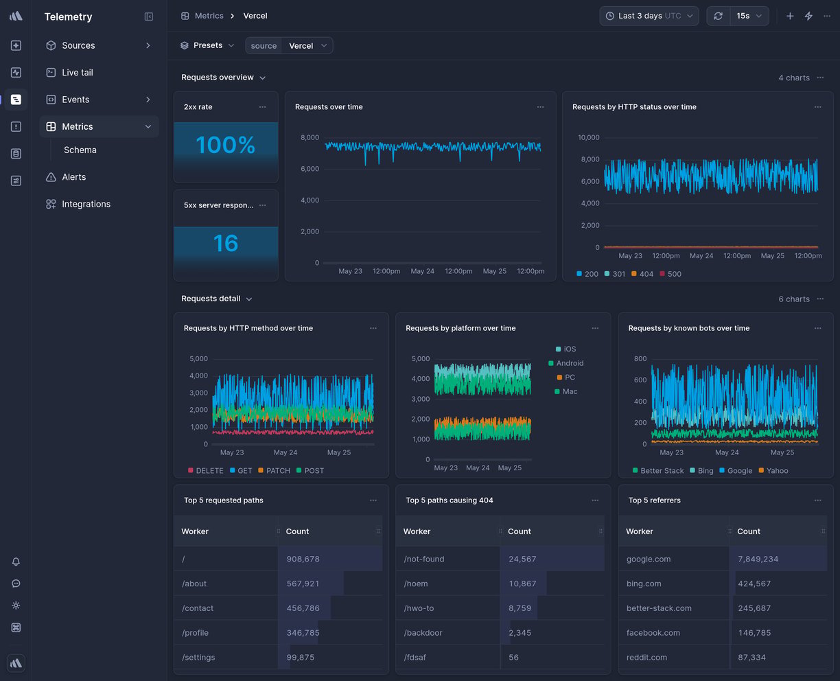Open the 15s refresh interval dropdown
The height and width of the screenshot is (681, 840).
(749, 16)
